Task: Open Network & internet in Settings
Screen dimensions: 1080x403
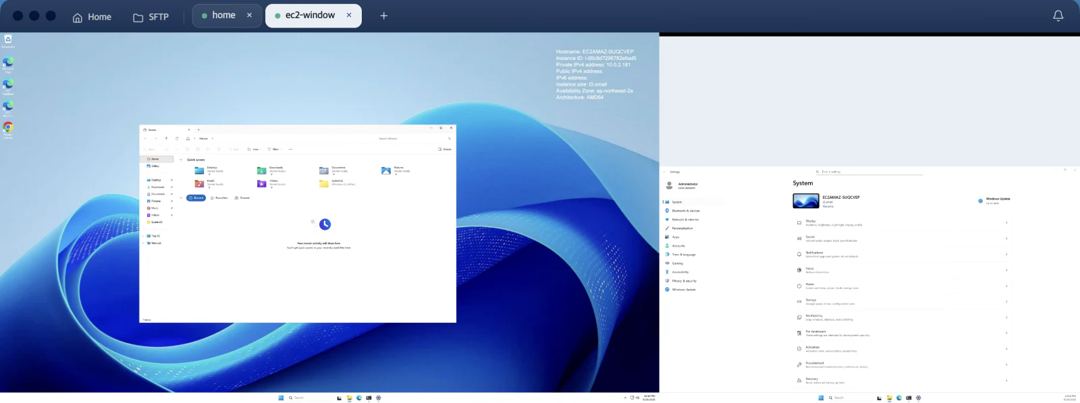Action: pos(693,220)
